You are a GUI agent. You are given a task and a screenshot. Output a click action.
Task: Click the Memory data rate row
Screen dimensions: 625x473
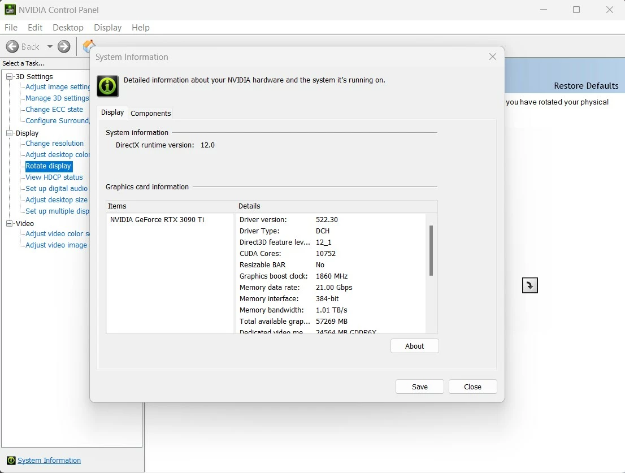(x=331, y=287)
